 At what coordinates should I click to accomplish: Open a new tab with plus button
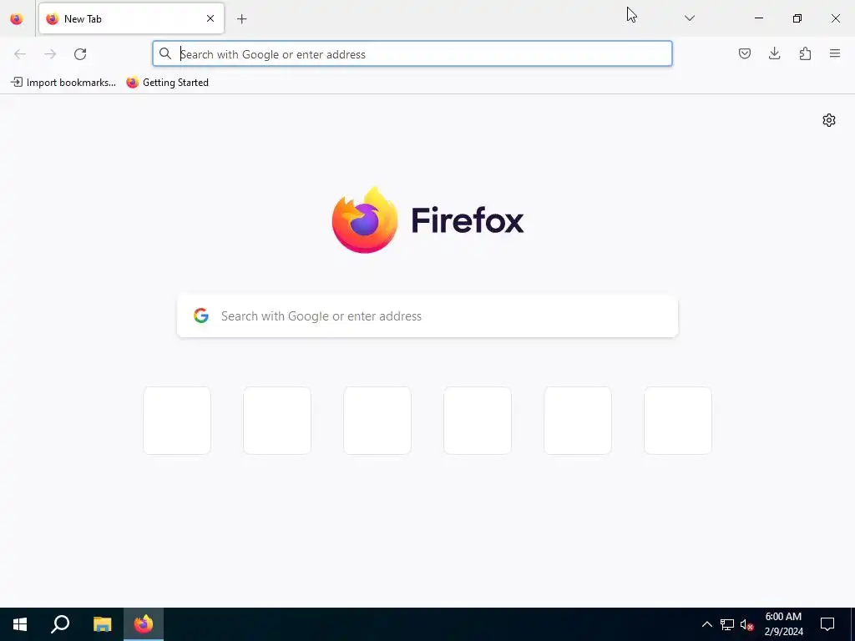(x=241, y=19)
